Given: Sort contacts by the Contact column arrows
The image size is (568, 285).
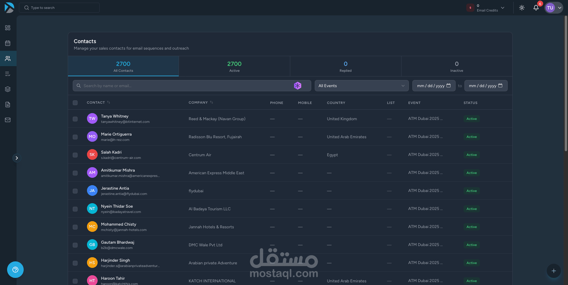Looking at the screenshot, I should (x=109, y=102).
